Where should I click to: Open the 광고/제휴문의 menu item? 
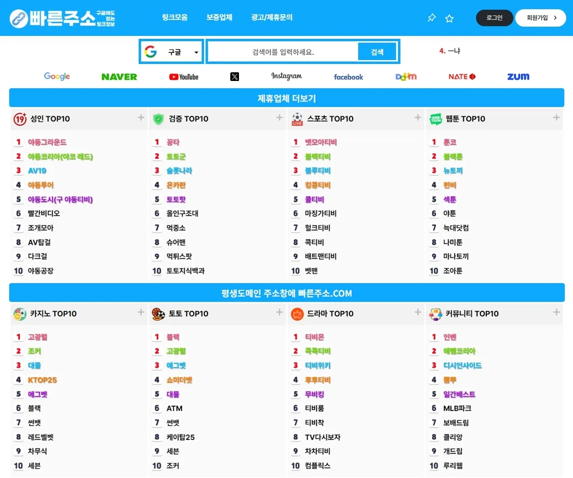click(x=272, y=17)
